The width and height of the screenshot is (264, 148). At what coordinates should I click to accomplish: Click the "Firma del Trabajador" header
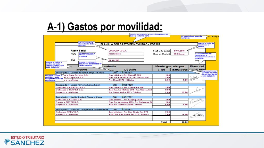[197, 68]
